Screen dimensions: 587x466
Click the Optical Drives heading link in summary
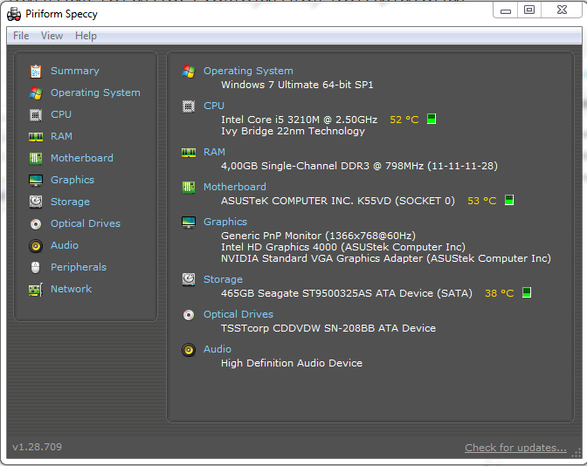point(238,314)
